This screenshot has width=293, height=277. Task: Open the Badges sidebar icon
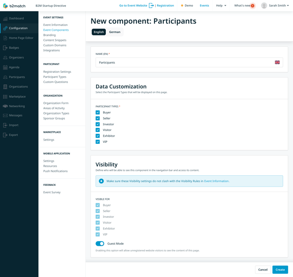pyautogui.click(x=5, y=48)
